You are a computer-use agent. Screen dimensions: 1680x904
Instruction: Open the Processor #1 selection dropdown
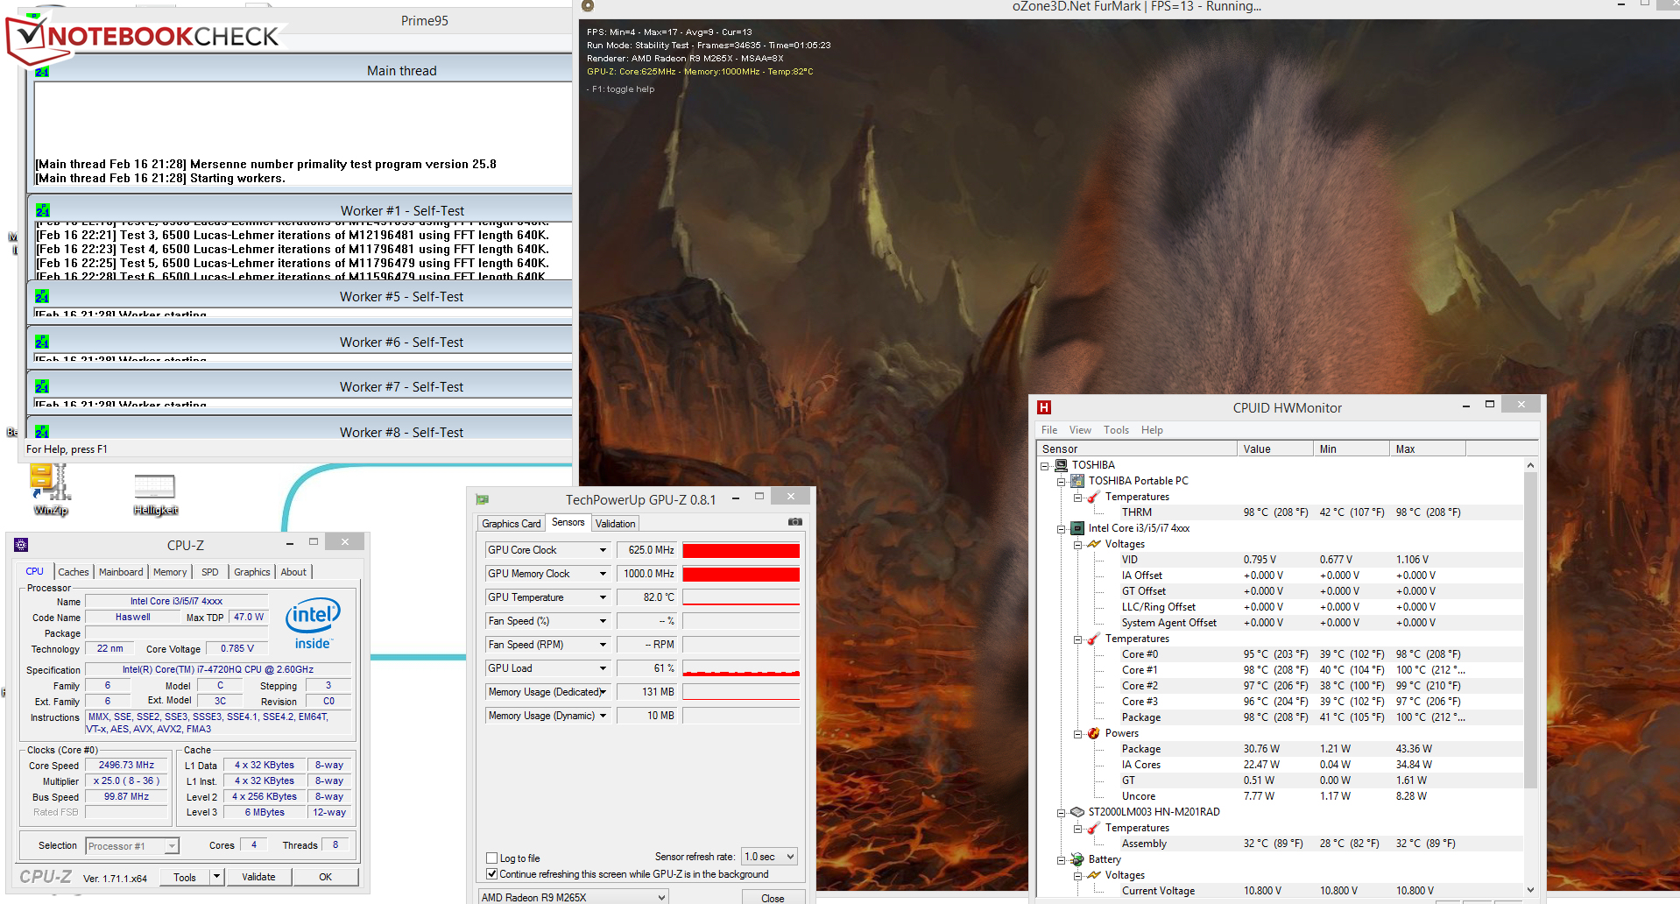coord(132,846)
